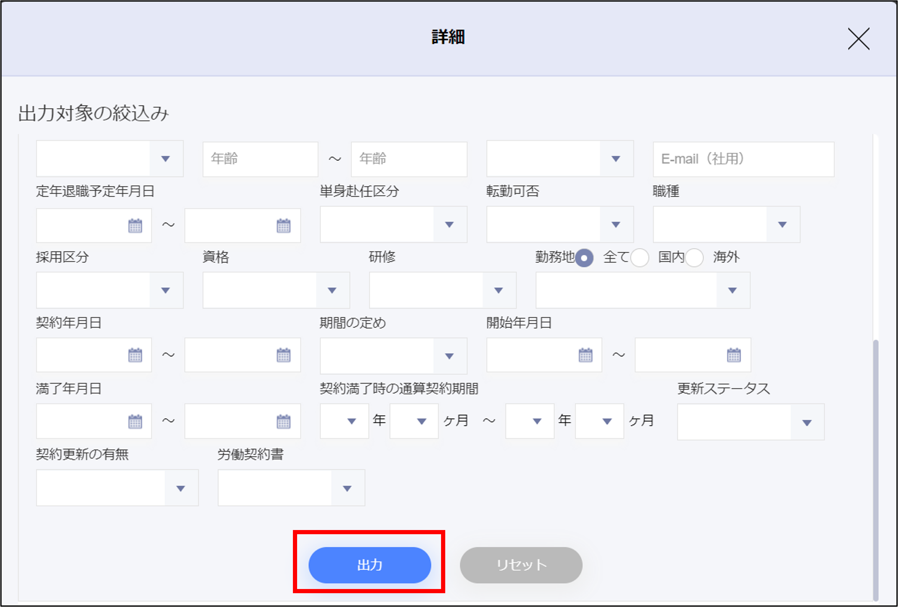Expand the 単身赴任区分 dropdown
898x607 pixels.
[x=449, y=225]
